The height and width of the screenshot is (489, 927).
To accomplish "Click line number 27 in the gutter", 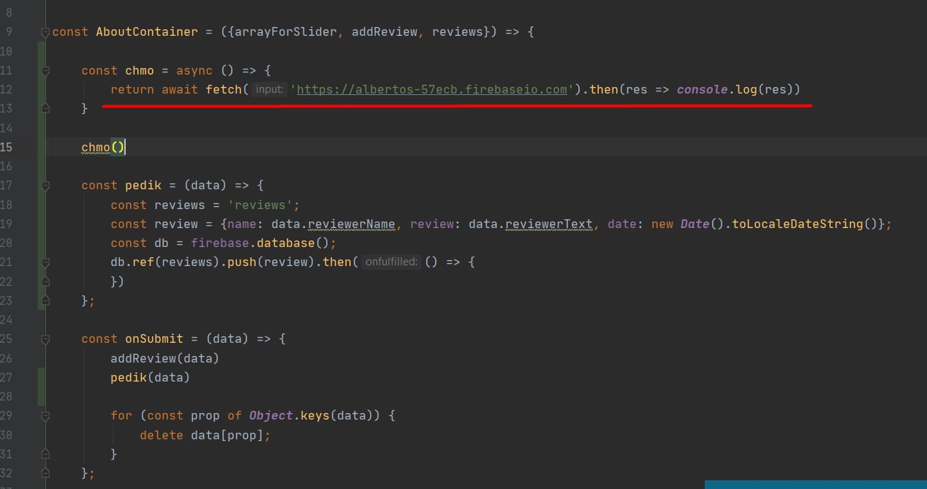I will pyautogui.click(x=7, y=377).
